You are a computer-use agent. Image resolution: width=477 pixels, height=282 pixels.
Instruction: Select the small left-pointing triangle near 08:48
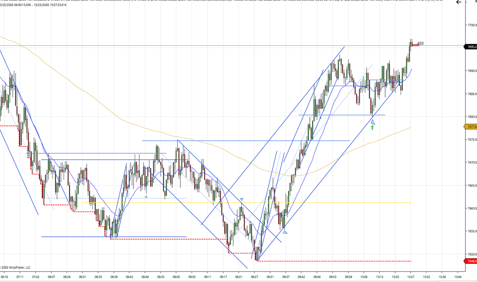pos(146,197)
